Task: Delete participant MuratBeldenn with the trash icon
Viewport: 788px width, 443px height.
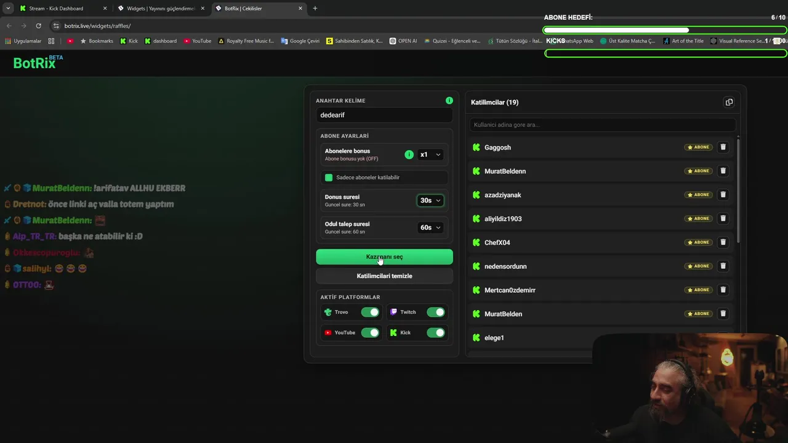Action: point(723,171)
